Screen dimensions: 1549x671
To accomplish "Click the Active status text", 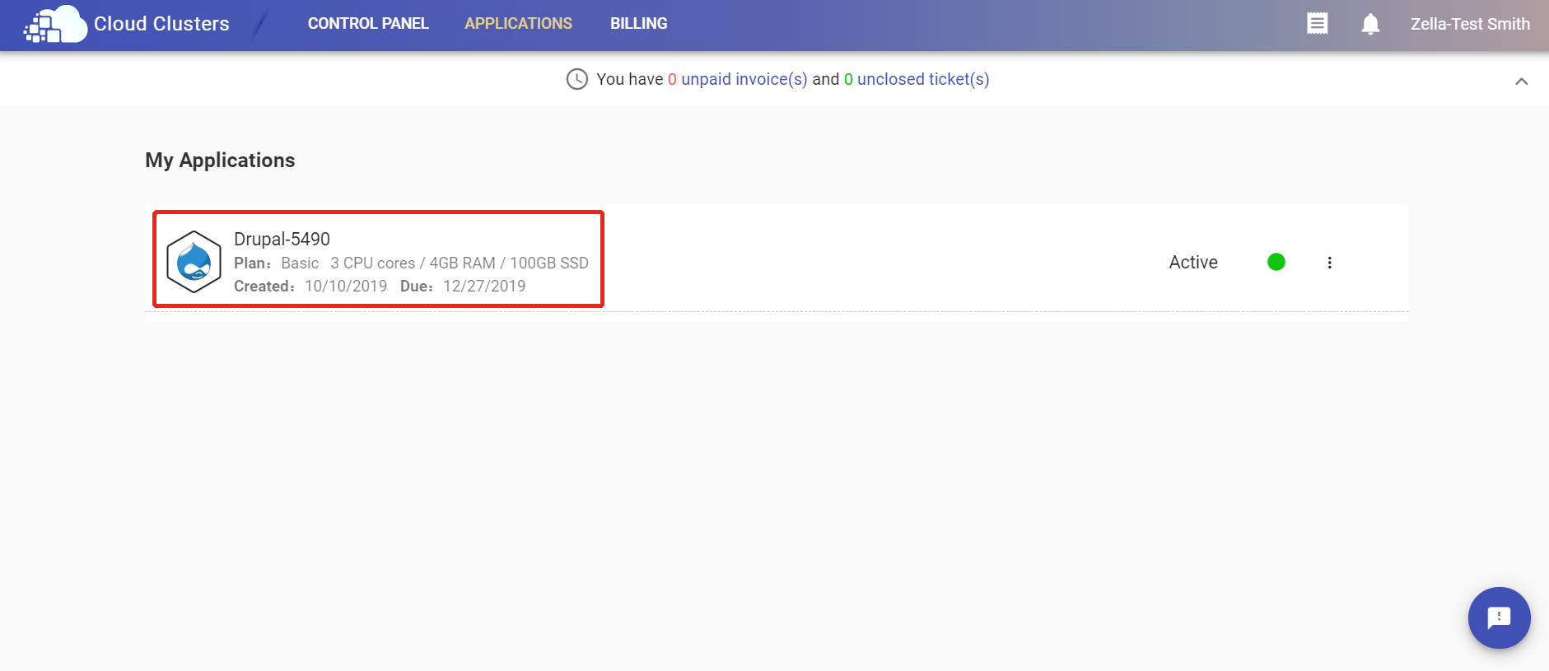I will [1193, 262].
